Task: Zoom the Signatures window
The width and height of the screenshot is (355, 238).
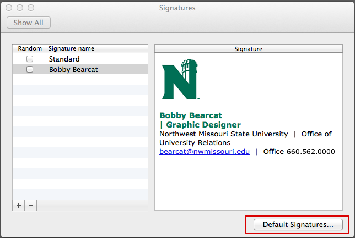Action: 31,8
